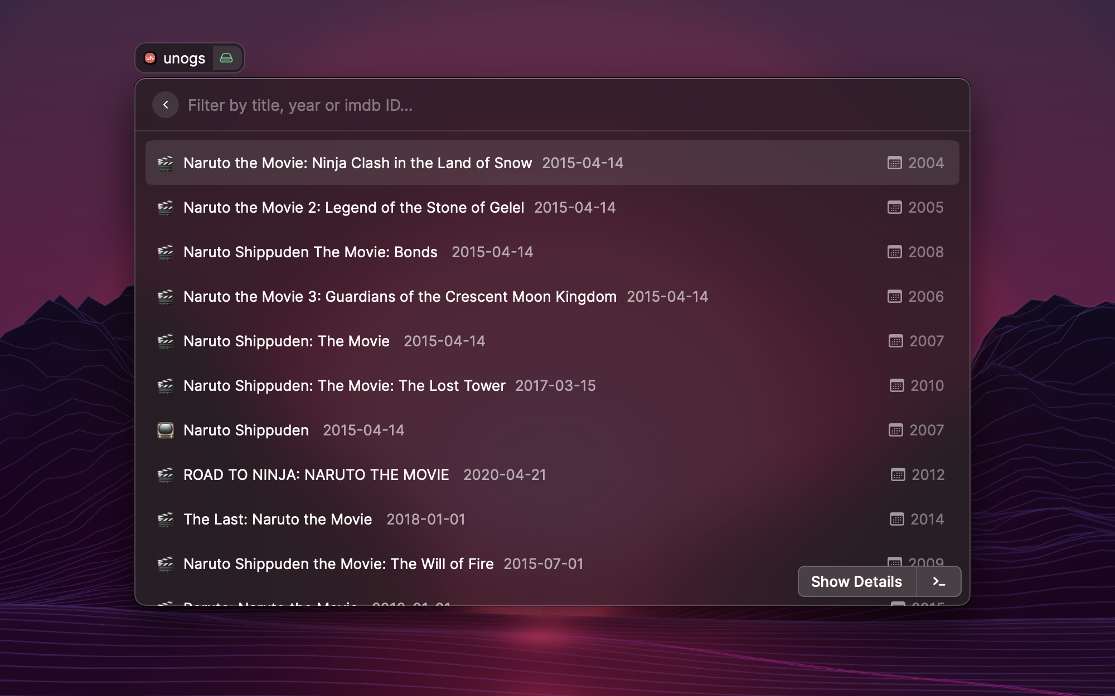
Task: Select Naruto the Movie 2: Stone of Gelel
Action: (353, 208)
